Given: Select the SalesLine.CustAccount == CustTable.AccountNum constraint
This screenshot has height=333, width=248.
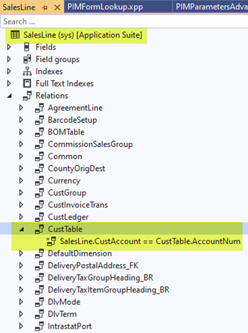Looking at the screenshot, I should 150,241.
